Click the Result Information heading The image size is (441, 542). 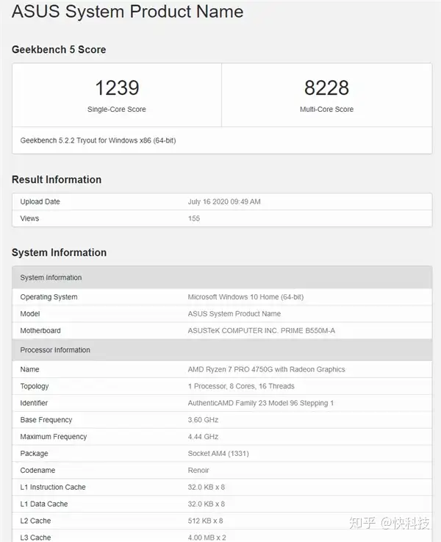(x=57, y=179)
